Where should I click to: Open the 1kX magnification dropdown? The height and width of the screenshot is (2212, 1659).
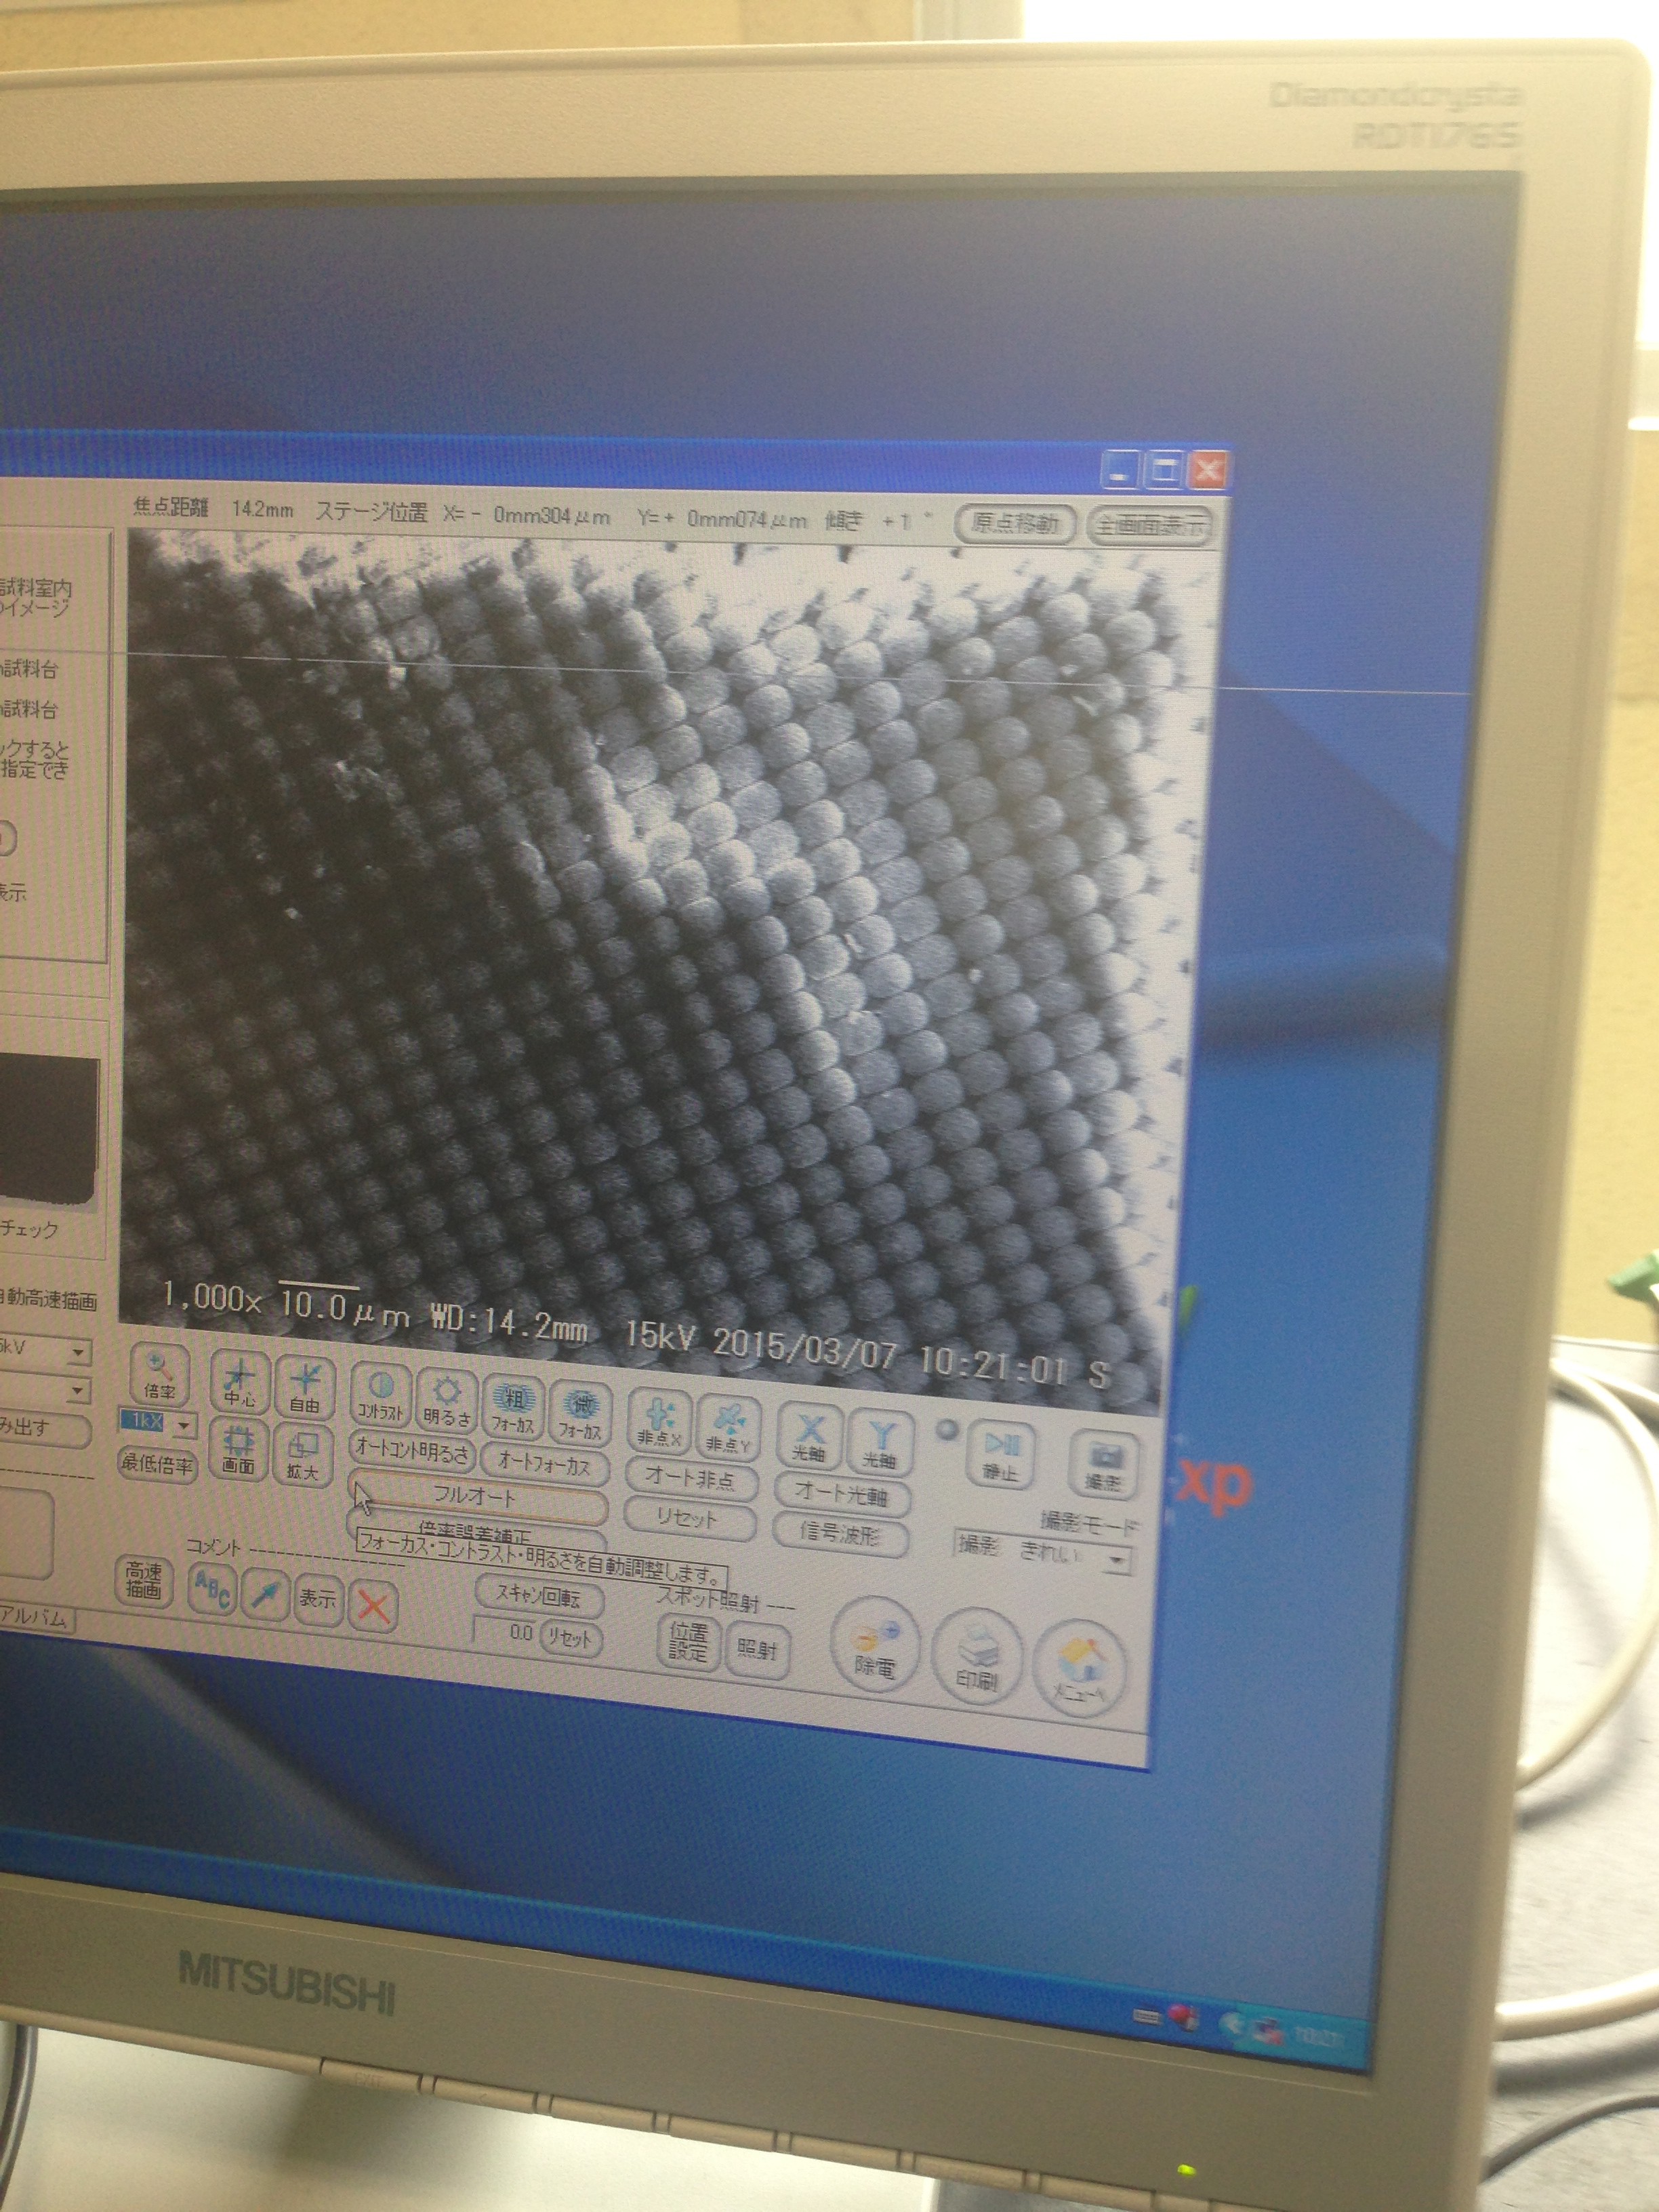(x=183, y=1425)
